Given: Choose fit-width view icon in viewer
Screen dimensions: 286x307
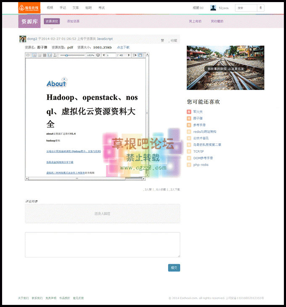Looking at the screenshot, I should (50, 55).
